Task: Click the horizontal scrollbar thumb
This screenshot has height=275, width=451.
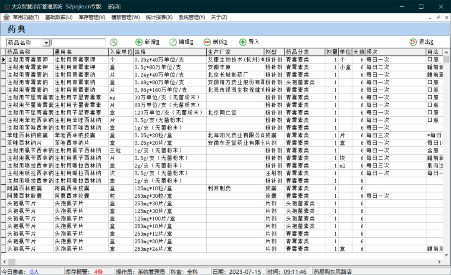Action: click(x=12, y=262)
